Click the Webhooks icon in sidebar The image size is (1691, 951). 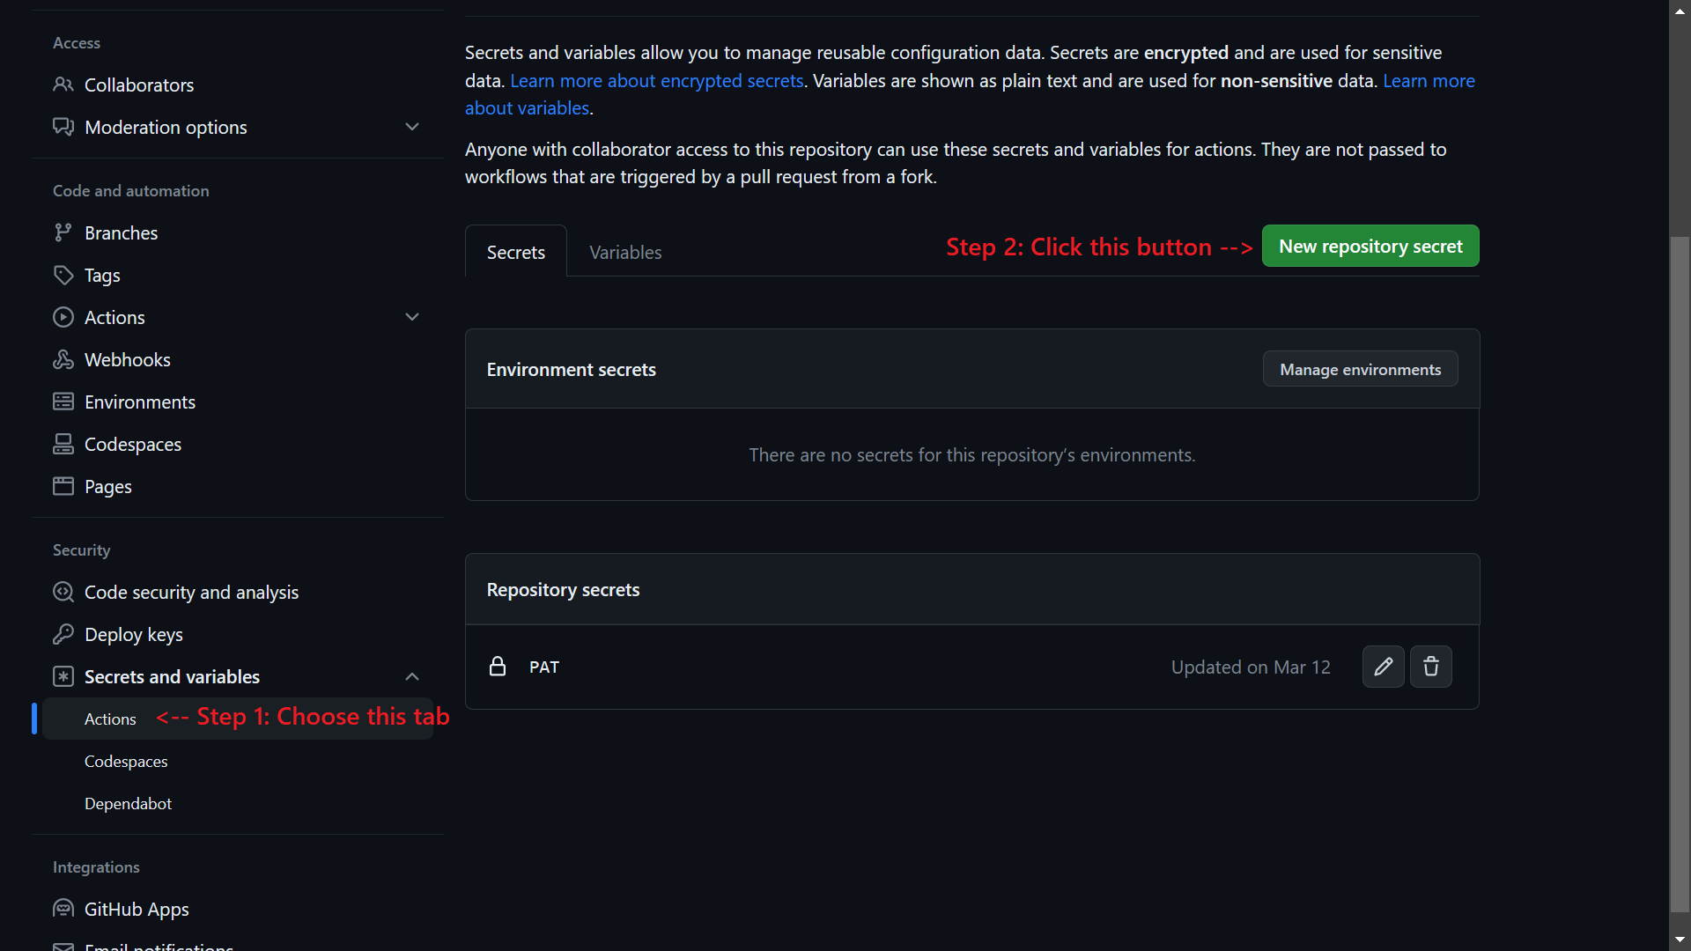tap(63, 359)
